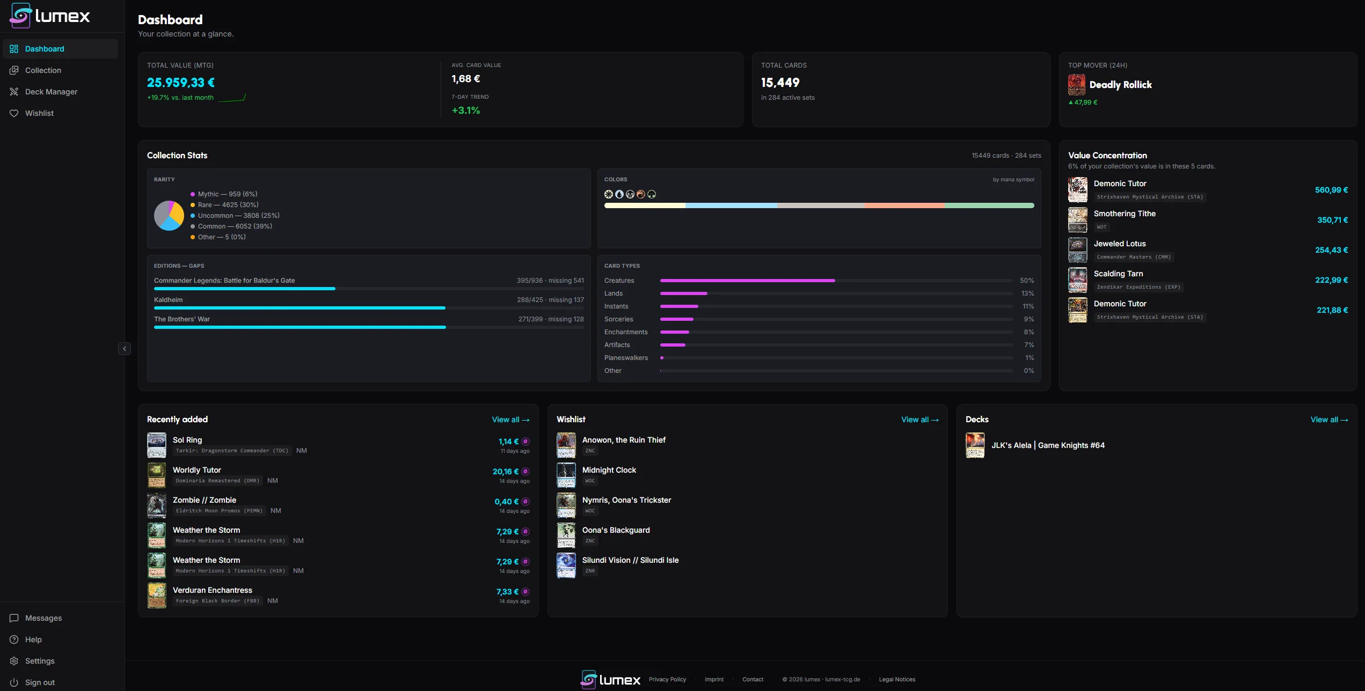The width and height of the screenshot is (1365, 691).
Task: Click the Kaldheim edition progress bar
Action: click(x=369, y=308)
